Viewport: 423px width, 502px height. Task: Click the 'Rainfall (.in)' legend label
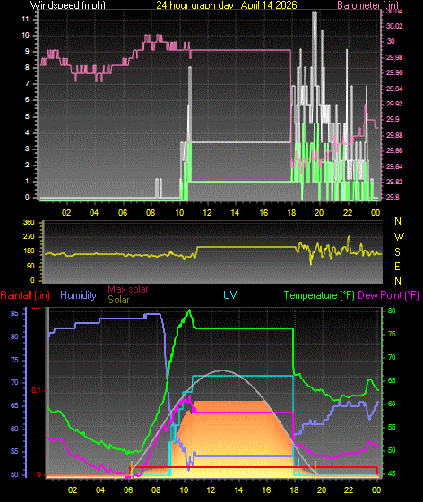tap(25, 295)
